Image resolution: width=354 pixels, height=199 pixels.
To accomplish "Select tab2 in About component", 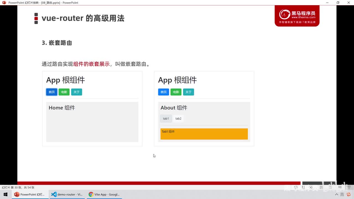I will click(x=178, y=119).
